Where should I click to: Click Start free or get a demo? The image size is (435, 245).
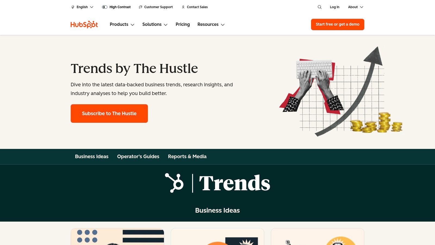[338, 24]
